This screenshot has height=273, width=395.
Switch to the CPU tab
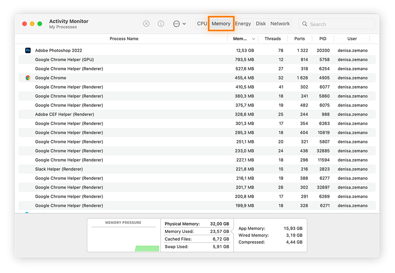[x=202, y=23]
